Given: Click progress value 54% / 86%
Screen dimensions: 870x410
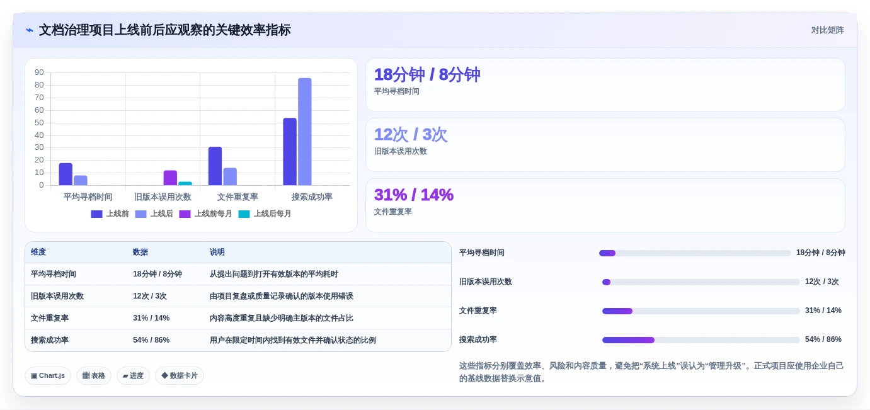Looking at the screenshot, I should (823, 340).
